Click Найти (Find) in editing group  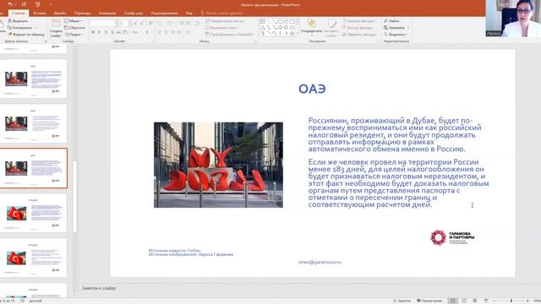point(391,21)
